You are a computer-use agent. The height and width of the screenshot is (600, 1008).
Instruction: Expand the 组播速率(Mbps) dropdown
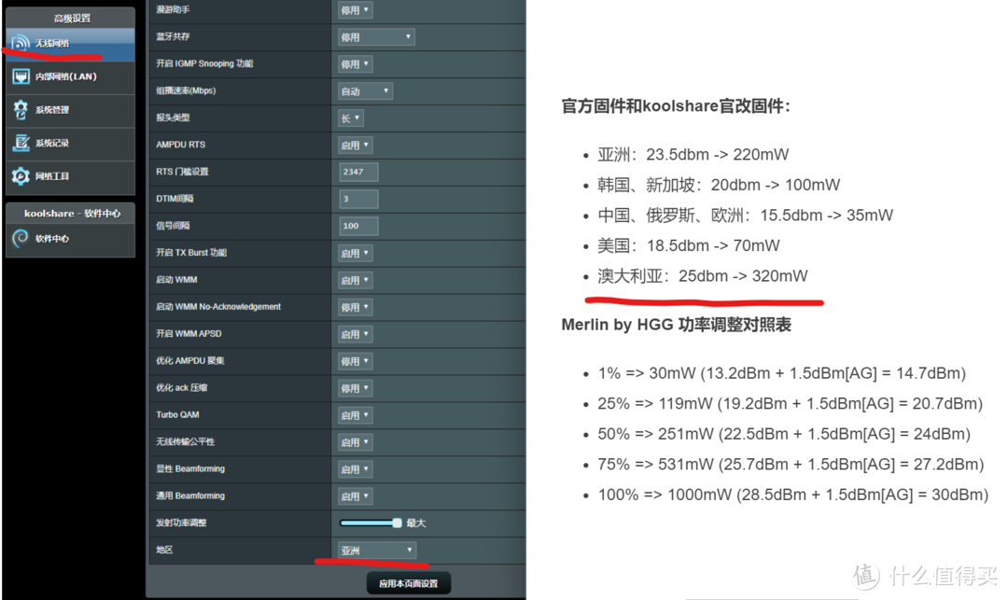(365, 91)
